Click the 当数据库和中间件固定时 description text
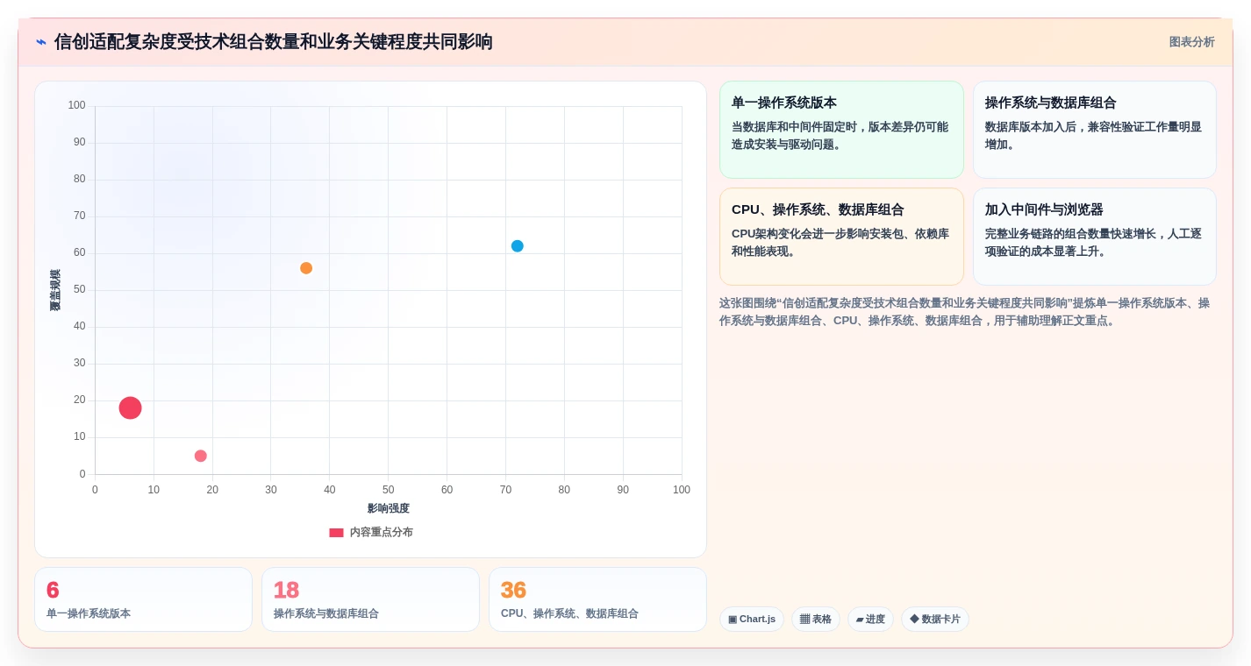 pyautogui.click(x=840, y=136)
